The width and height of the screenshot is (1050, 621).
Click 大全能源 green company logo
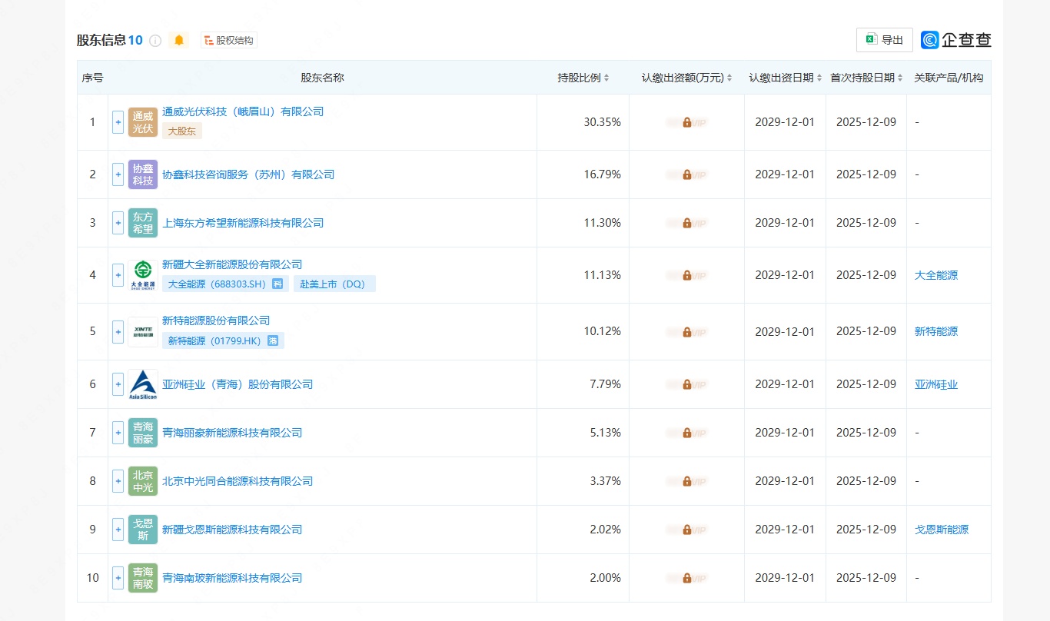point(143,275)
